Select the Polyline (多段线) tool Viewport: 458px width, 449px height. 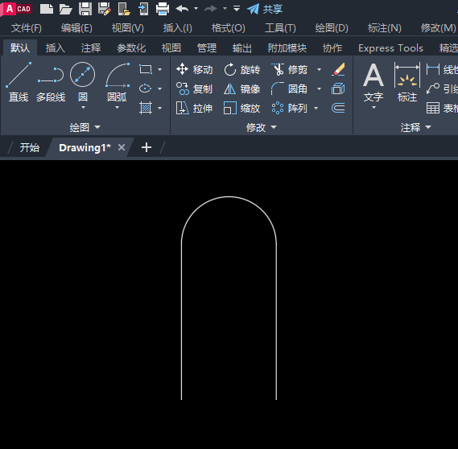click(x=51, y=82)
